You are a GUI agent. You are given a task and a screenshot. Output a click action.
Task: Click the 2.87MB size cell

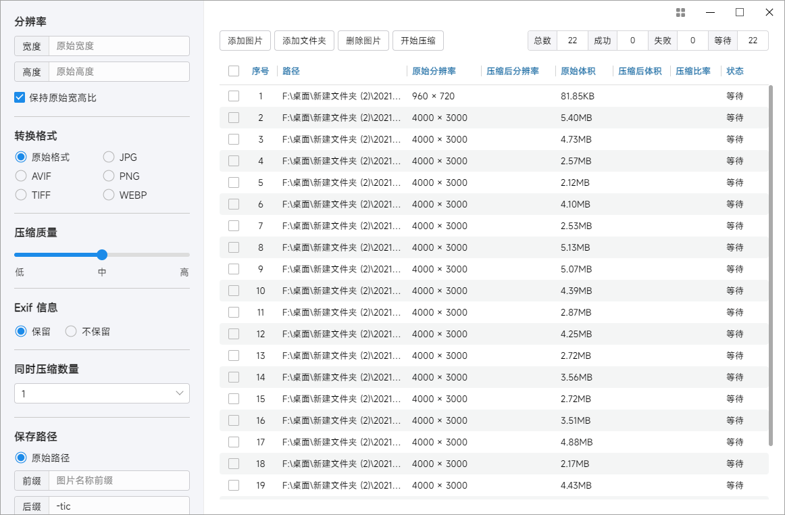tap(576, 312)
